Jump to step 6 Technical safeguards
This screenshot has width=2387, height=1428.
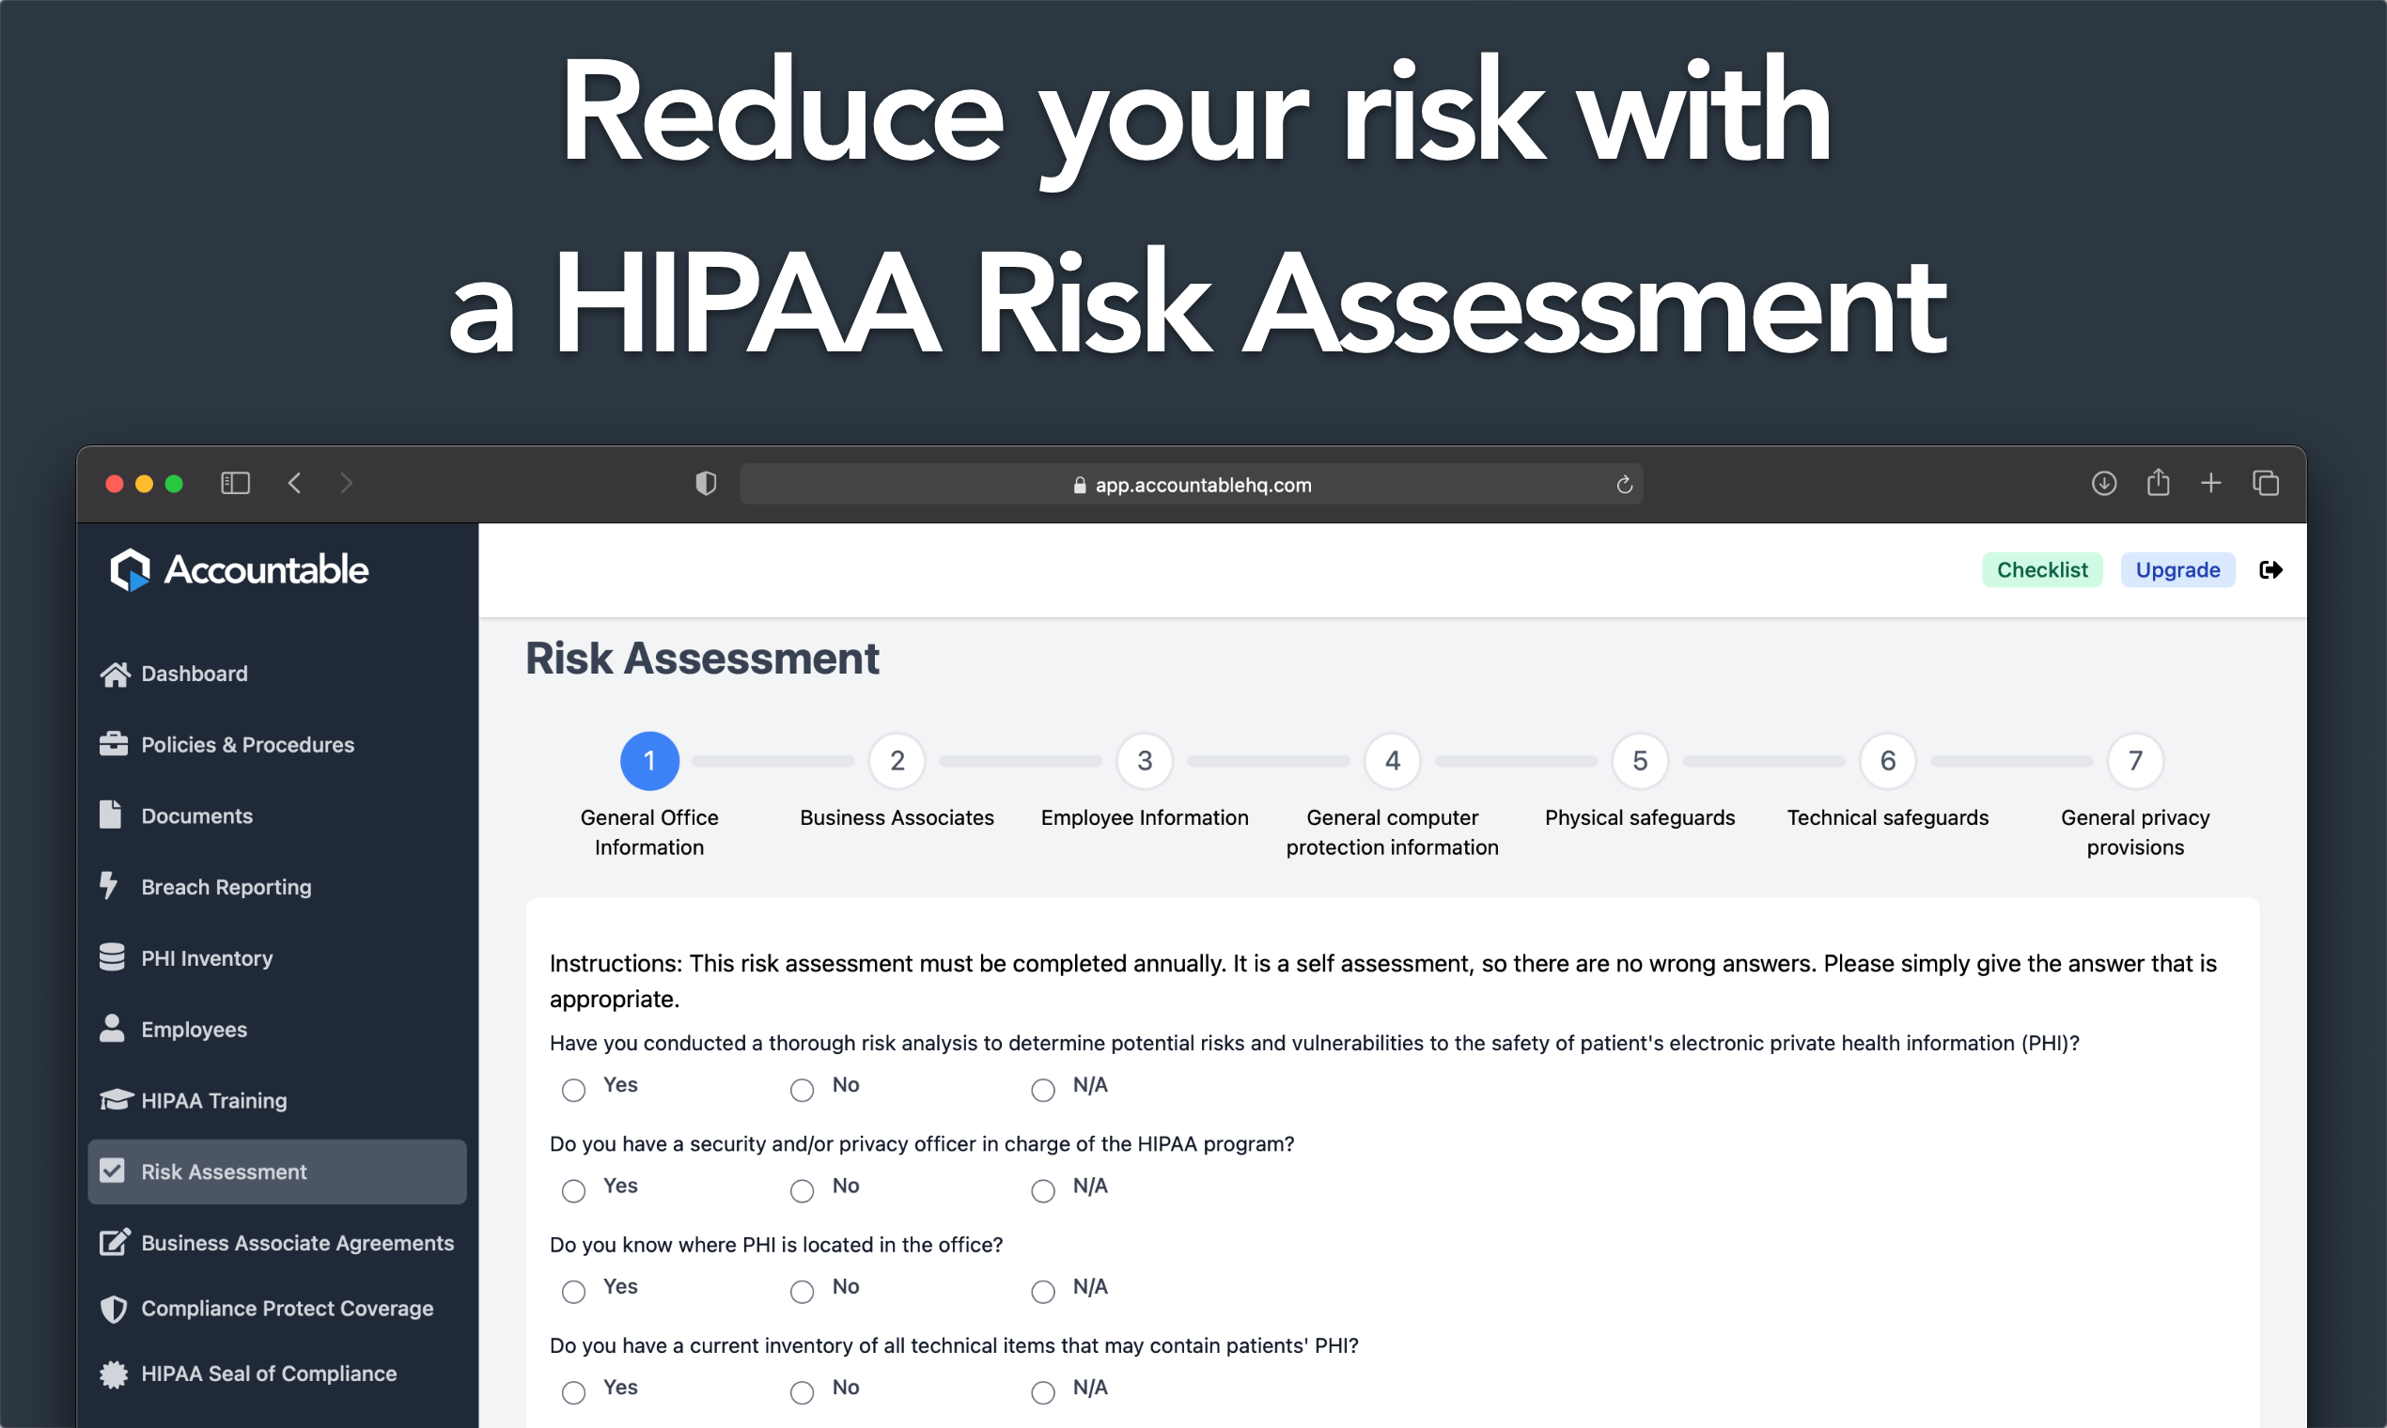coord(1887,761)
